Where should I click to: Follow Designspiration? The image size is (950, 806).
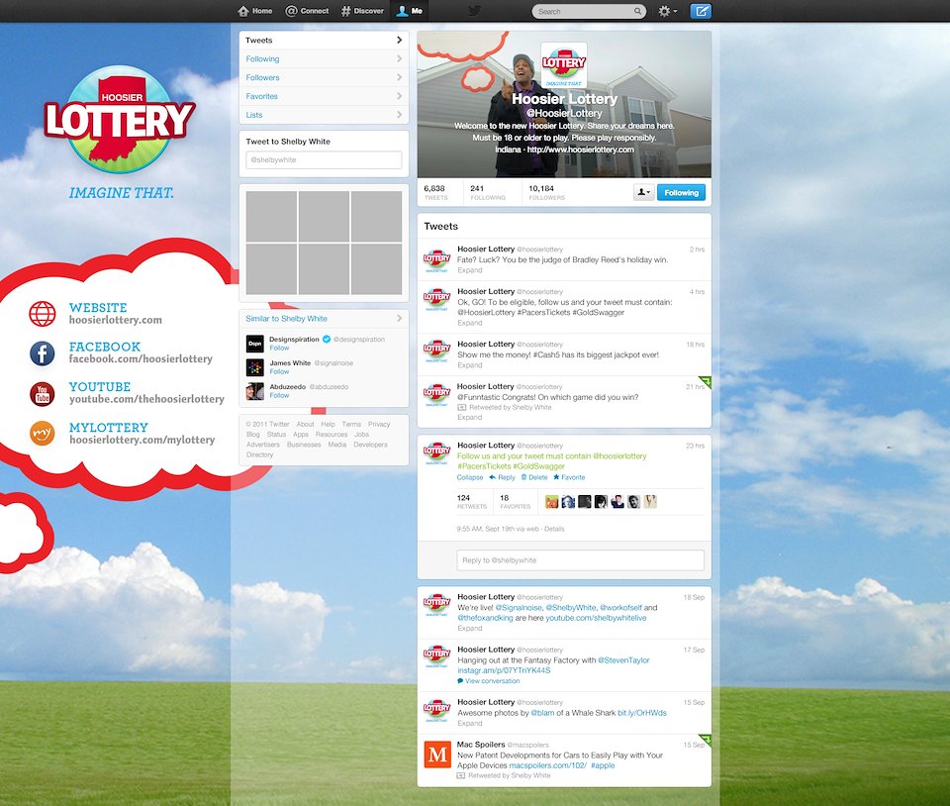pos(279,348)
